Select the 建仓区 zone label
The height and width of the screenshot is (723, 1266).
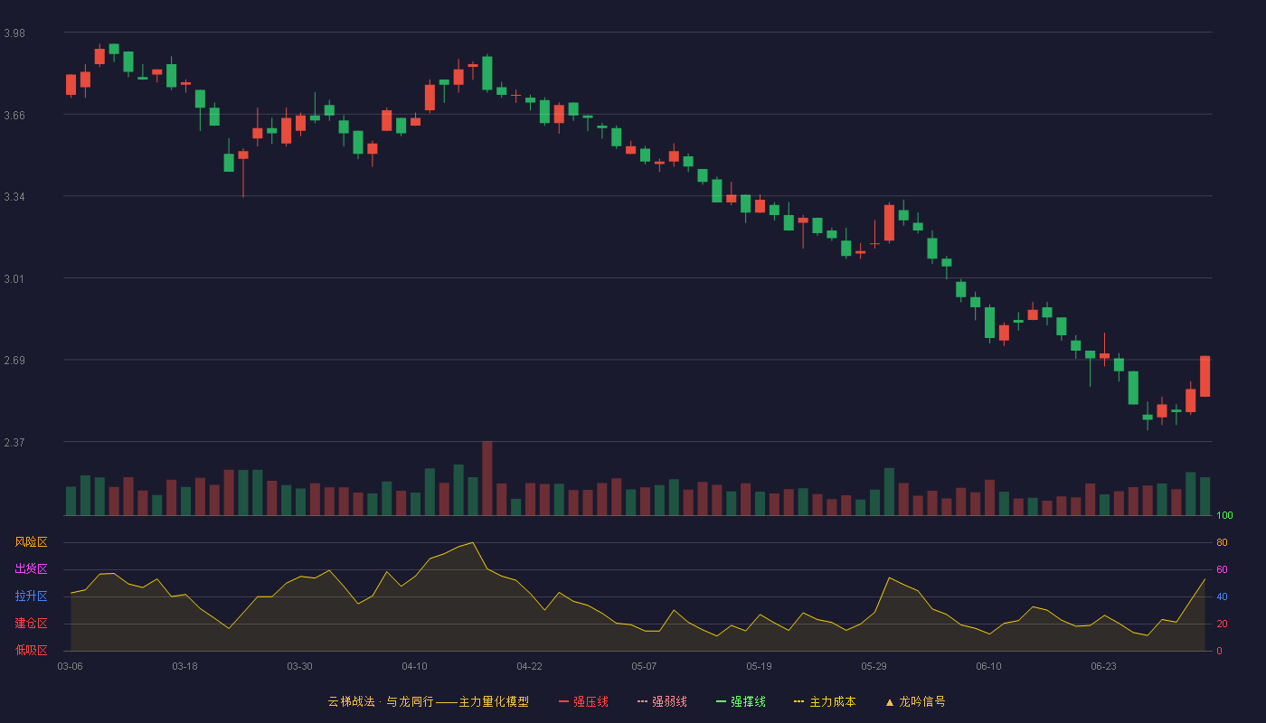[x=32, y=624]
